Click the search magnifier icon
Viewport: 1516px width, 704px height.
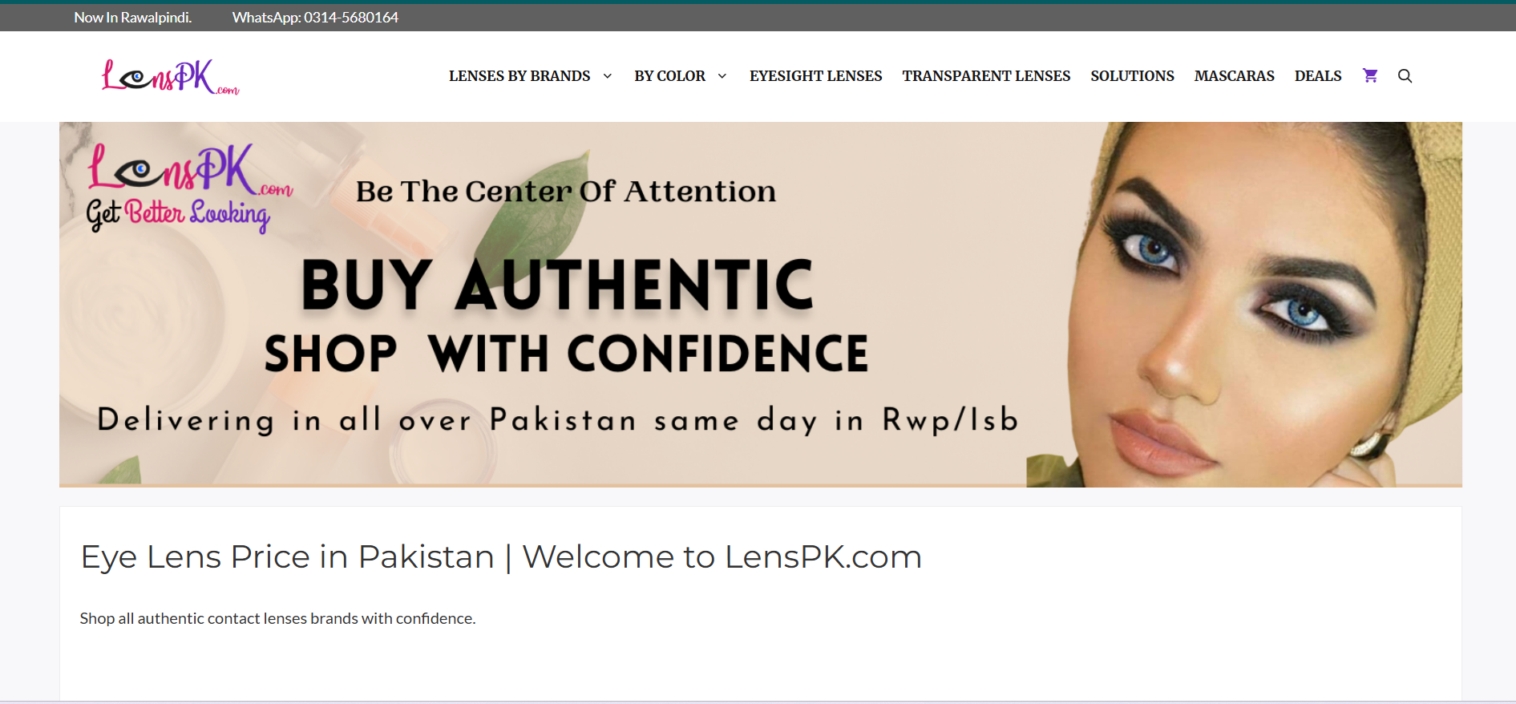click(1405, 75)
